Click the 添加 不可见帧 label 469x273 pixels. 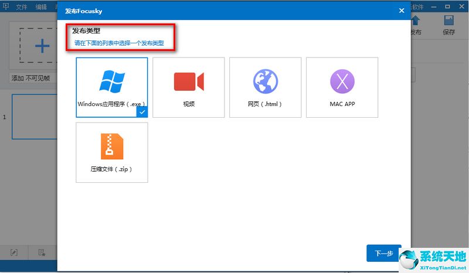pos(30,79)
